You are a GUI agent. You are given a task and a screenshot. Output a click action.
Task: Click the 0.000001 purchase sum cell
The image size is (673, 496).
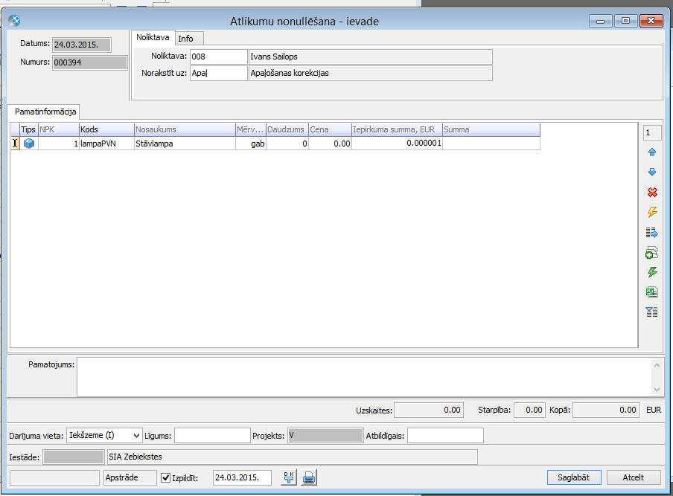(x=397, y=144)
